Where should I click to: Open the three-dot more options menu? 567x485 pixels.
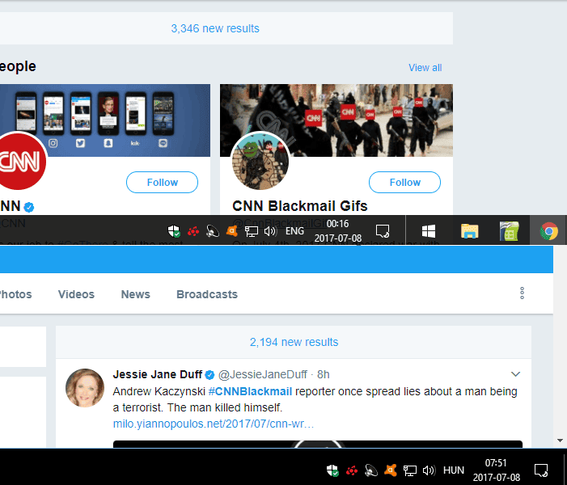pos(523,293)
